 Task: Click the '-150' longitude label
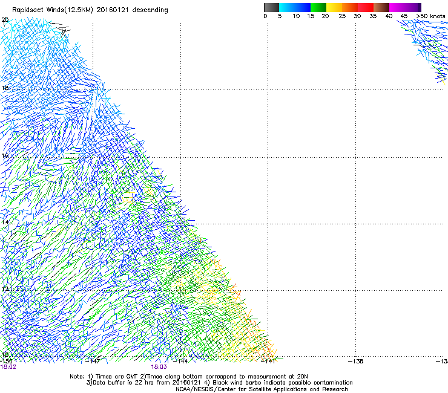pyautogui.click(x=6, y=361)
